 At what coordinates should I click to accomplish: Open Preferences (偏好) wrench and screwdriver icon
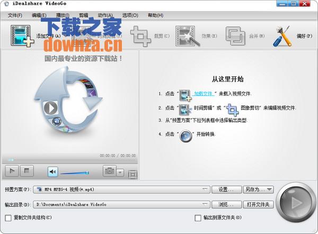point(282,36)
